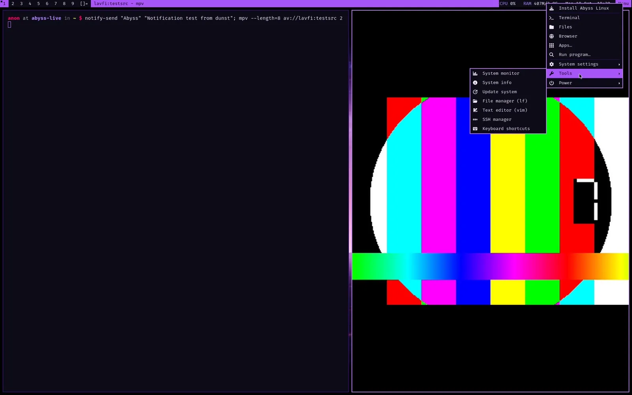Open workspace tag 6
The image size is (632, 395).
[47, 4]
